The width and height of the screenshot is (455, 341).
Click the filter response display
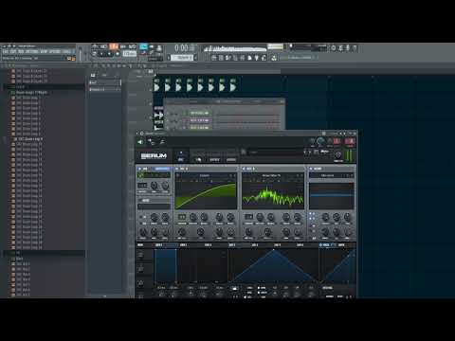click(331, 196)
